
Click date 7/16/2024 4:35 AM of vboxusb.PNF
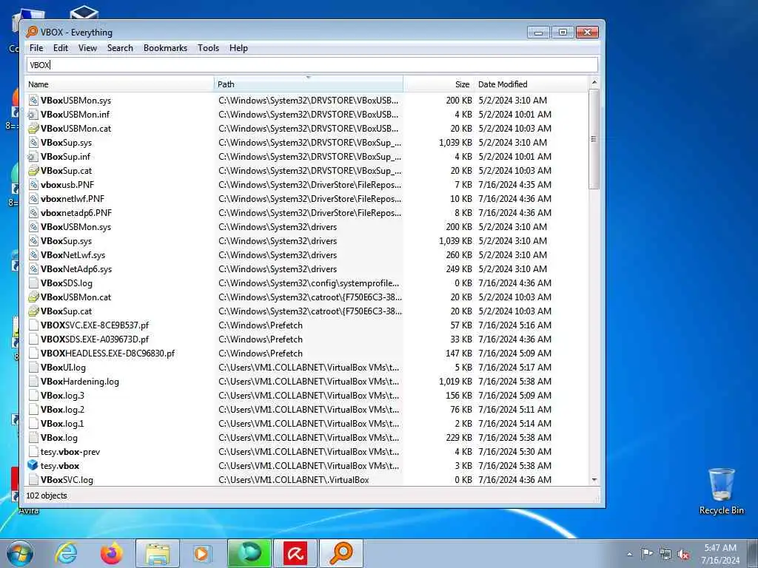point(515,184)
